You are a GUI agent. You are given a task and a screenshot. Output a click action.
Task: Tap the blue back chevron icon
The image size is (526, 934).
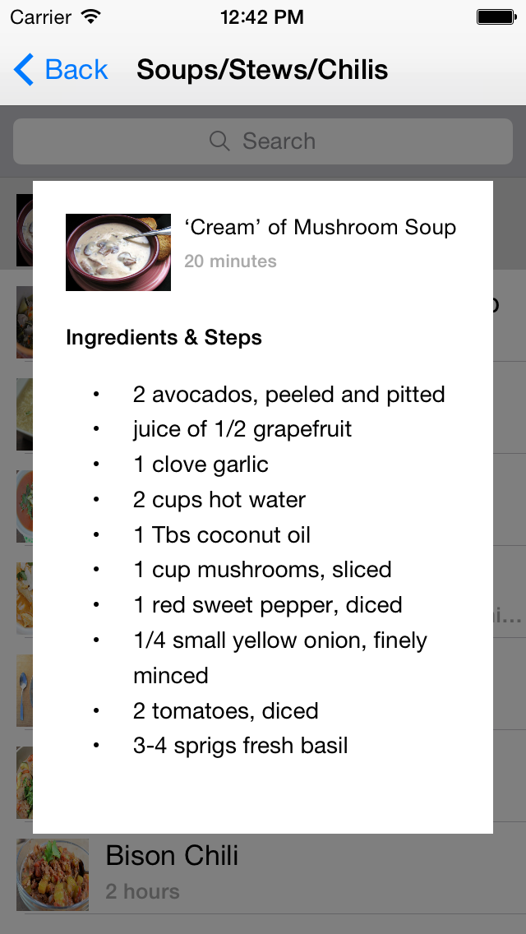click(24, 70)
